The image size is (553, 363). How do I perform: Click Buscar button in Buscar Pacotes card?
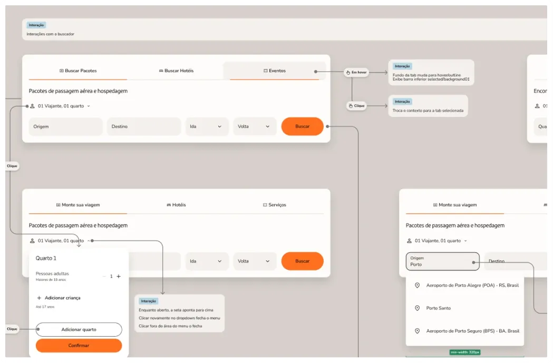302,126
